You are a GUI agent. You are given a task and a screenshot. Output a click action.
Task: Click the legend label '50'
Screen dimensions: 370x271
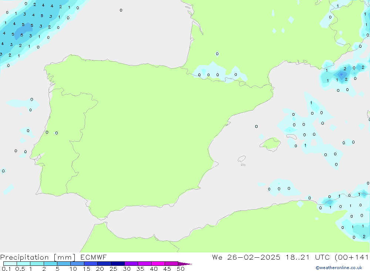click(x=181, y=269)
